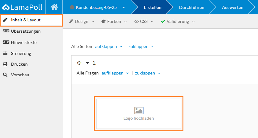Switch to the Auswerten step
Screen dimensions: 258x138
pos(233,7)
